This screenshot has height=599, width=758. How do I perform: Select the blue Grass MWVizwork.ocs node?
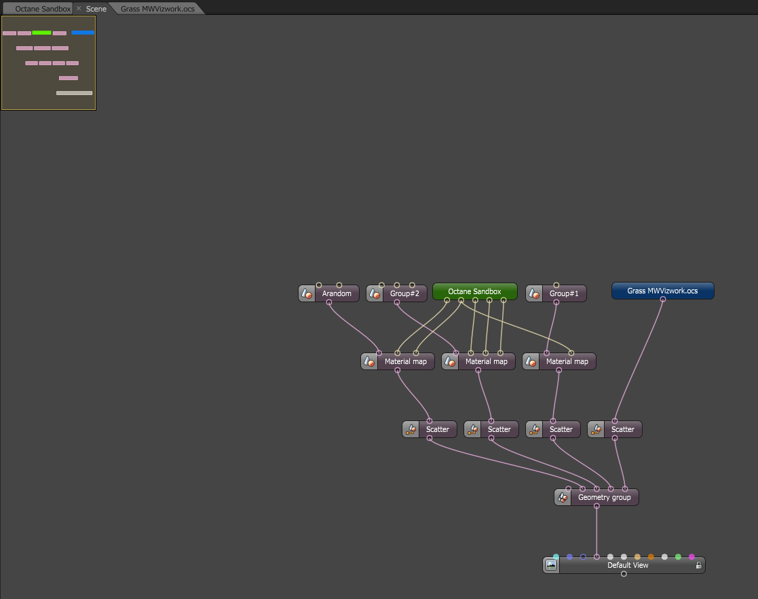tap(663, 291)
